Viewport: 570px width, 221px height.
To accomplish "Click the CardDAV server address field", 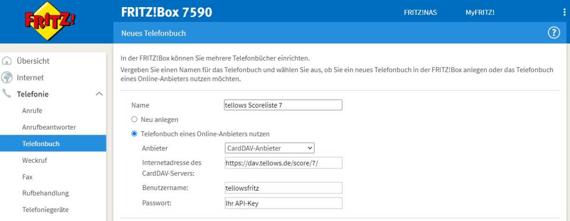I will (x=283, y=163).
